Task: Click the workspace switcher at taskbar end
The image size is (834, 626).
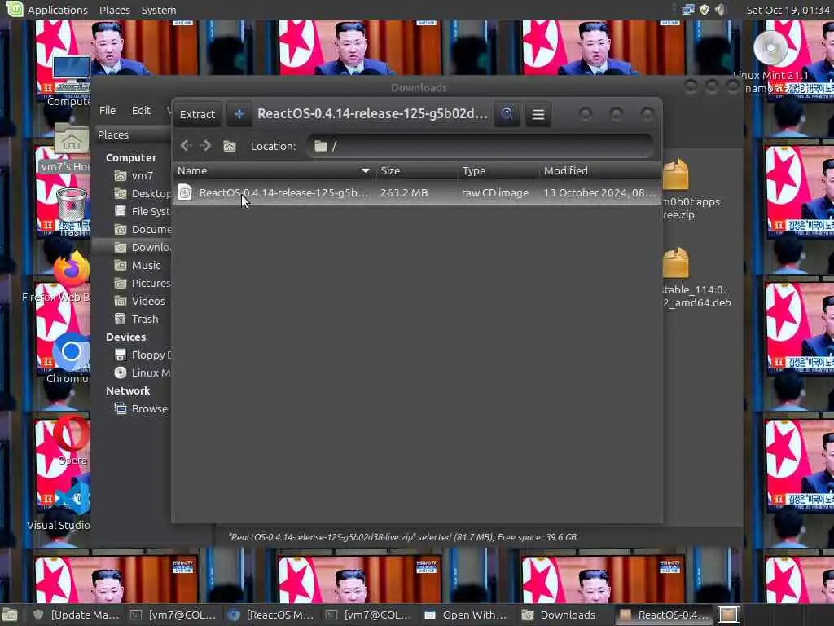Action: (728, 615)
